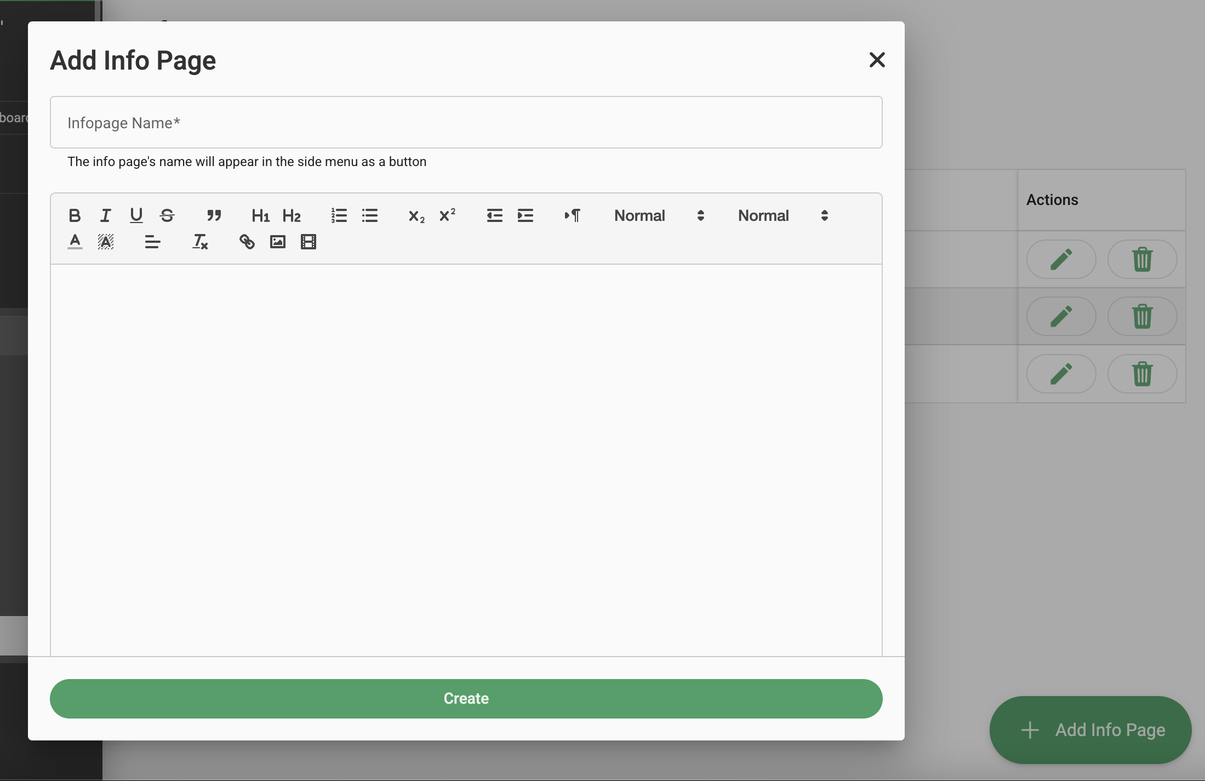Apply Heading 1 style
This screenshot has height=781, width=1205.
[x=260, y=215]
